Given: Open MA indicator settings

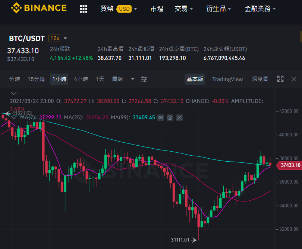Looking at the screenshot, I should [x=170, y=117].
